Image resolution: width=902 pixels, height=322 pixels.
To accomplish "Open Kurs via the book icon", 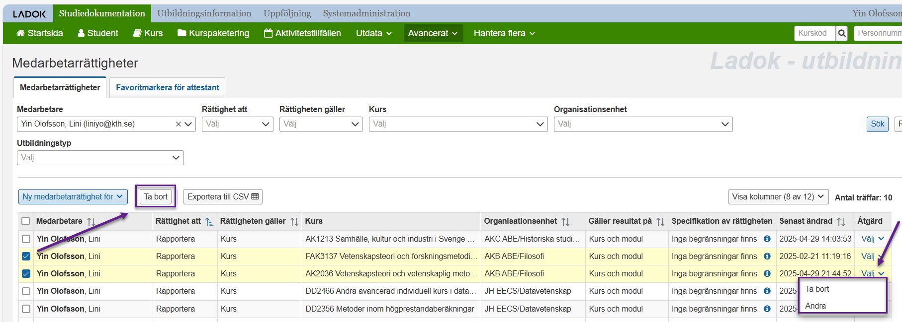I will pos(137,33).
